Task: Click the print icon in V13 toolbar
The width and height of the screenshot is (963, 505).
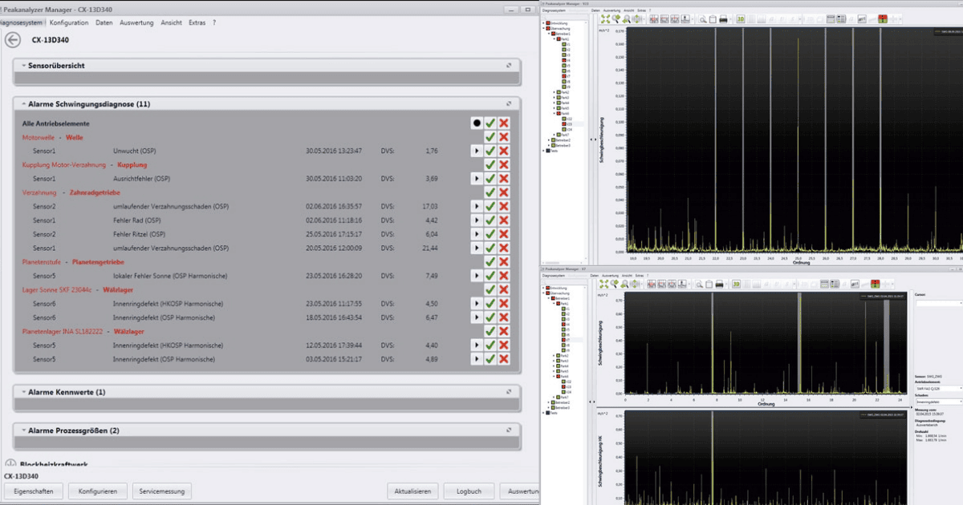Action: point(723,19)
